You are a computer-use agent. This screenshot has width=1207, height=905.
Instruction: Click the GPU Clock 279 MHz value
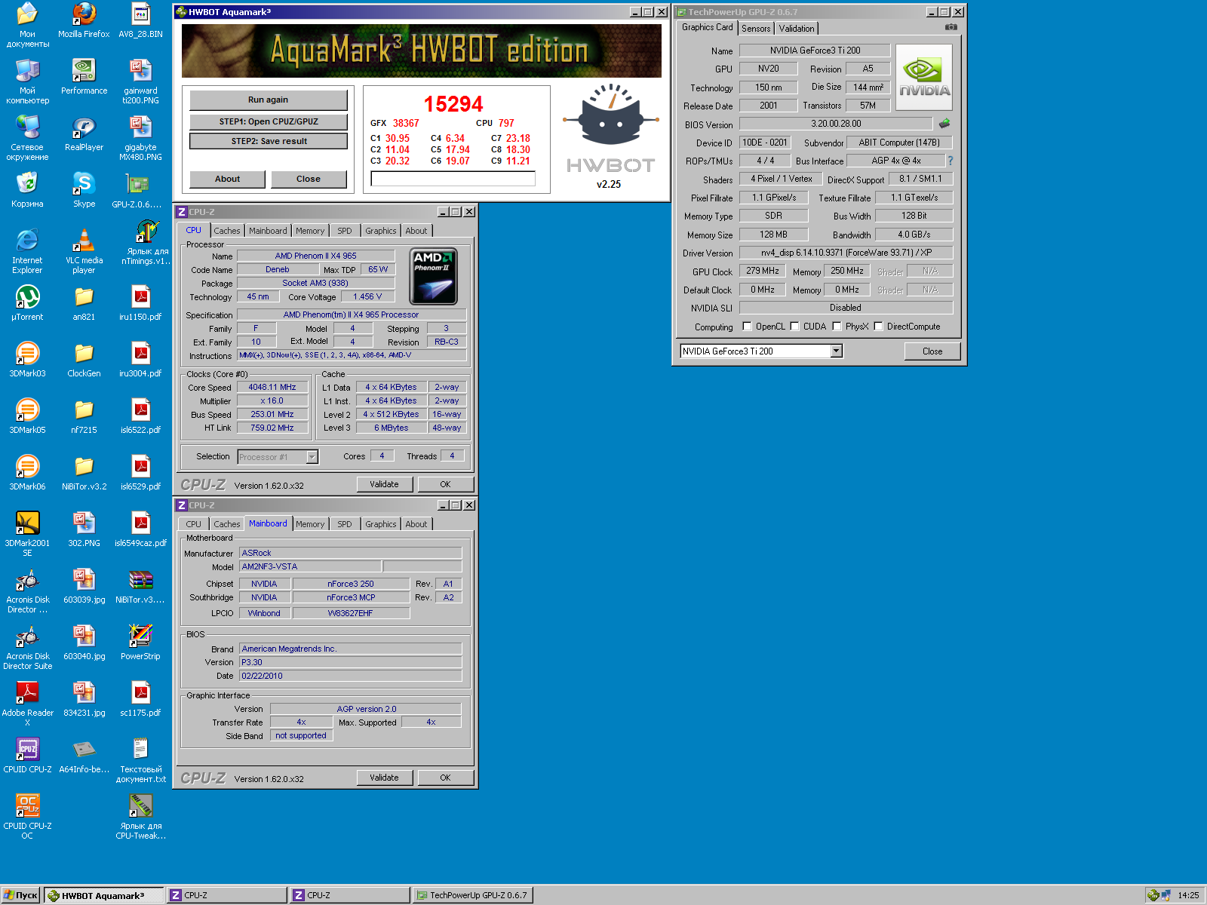tap(763, 271)
